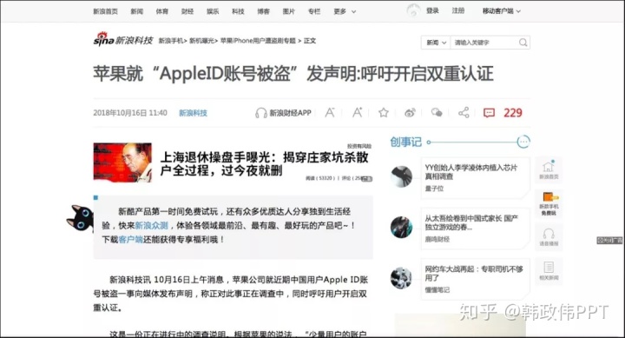Click the 量子位 author avatar
Image resolution: width=625 pixels, height=338 pixels.
tap(401, 176)
